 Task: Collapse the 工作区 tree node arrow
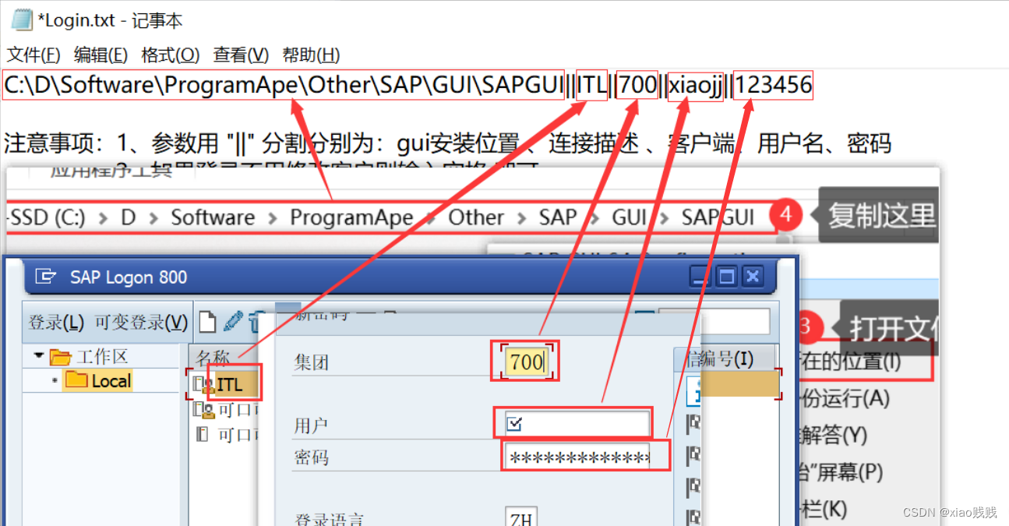click(38, 356)
